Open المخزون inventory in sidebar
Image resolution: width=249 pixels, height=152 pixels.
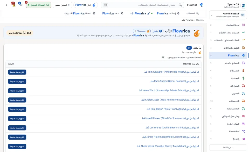point(228,93)
